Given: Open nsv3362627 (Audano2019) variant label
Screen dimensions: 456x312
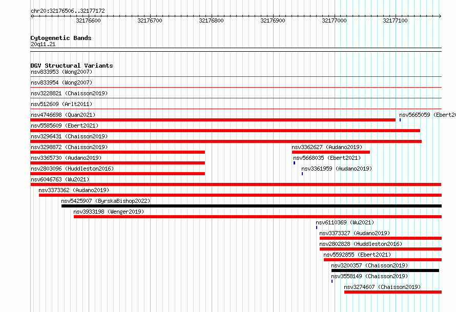Looking at the screenshot, I should (x=327, y=147).
